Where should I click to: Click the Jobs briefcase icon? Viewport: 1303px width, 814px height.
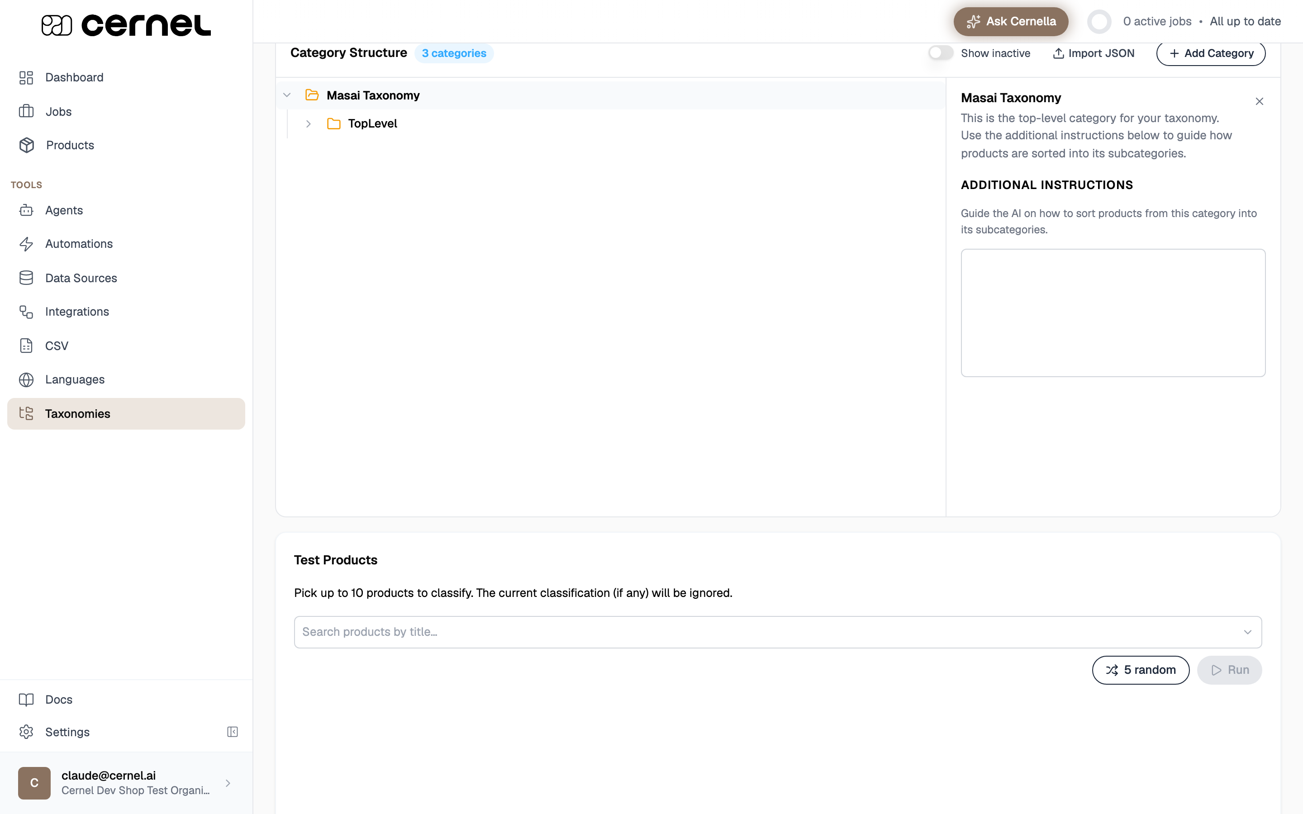coord(26,111)
